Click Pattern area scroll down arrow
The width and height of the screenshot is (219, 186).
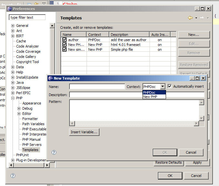click(x=202, y=118)
